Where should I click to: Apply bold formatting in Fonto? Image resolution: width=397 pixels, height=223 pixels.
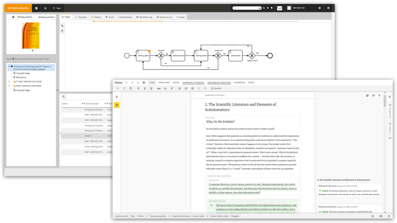point(138,89)
